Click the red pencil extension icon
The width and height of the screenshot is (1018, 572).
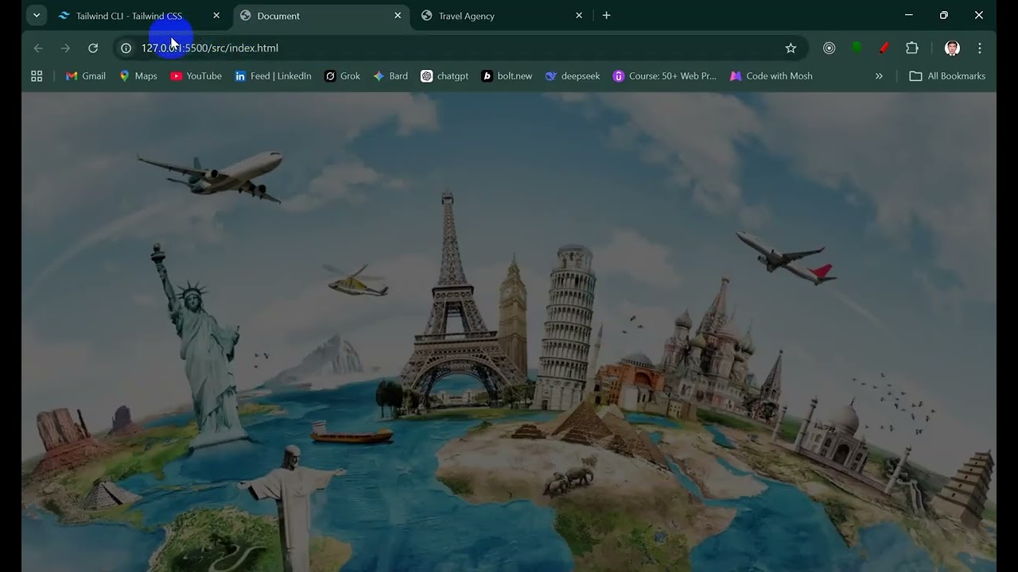tap(884, 48)
